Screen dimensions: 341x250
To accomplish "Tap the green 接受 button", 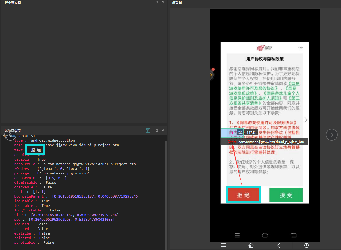I will pyautogui.click(x=286, y=195).
